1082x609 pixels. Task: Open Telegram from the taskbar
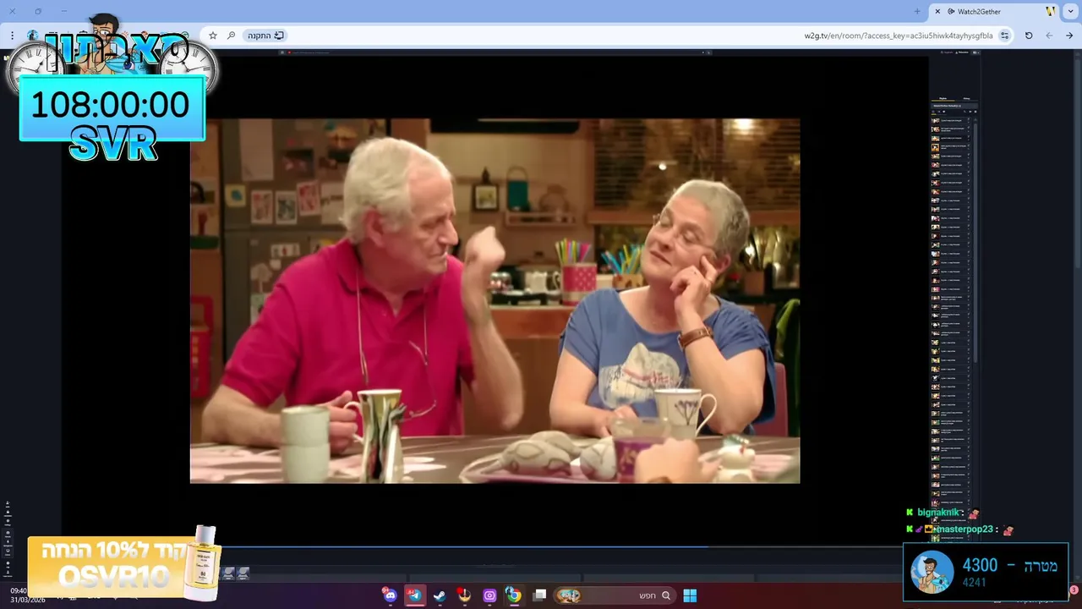[414, 595]
